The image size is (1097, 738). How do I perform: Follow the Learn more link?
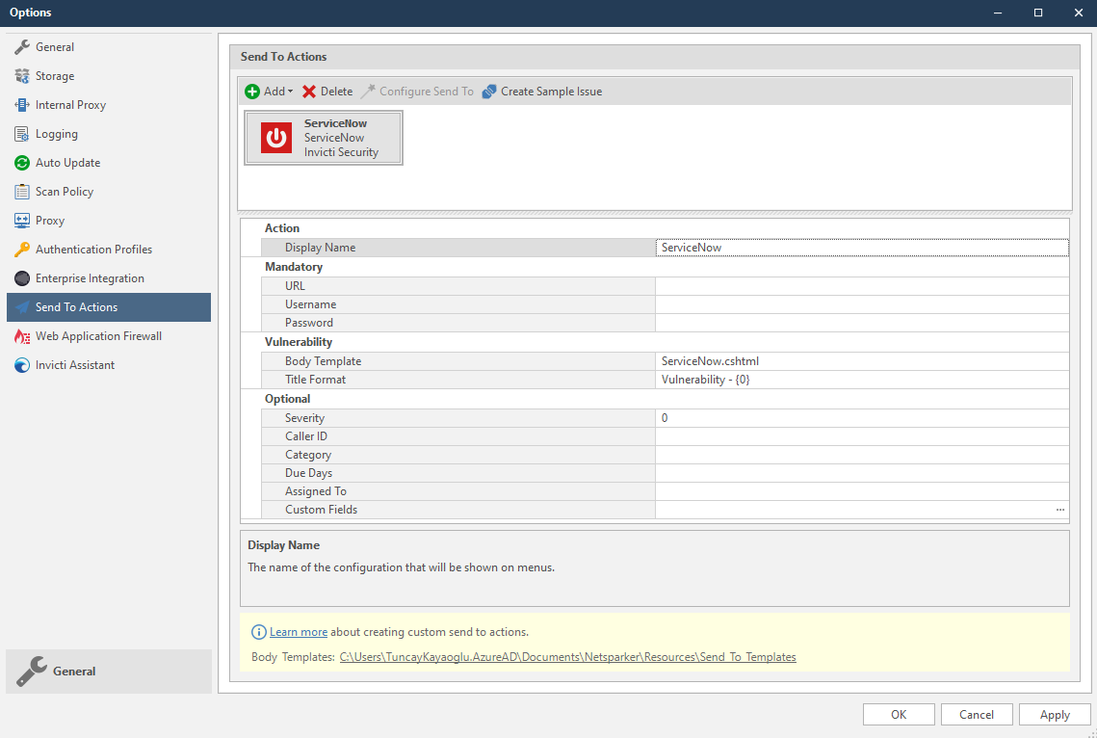point(299,632)
